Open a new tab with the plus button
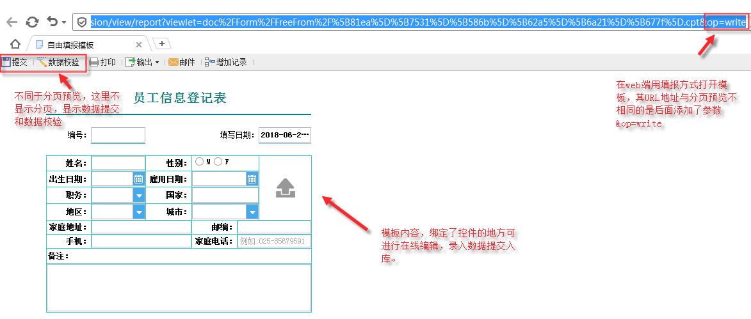The width and height of the screenshot is (751, 319). coord(162,43)
